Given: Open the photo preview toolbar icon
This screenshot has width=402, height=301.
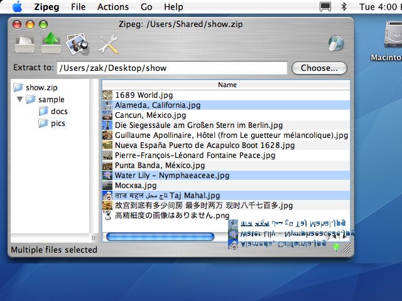Looking at the screenshot, I should coord(78,45).
